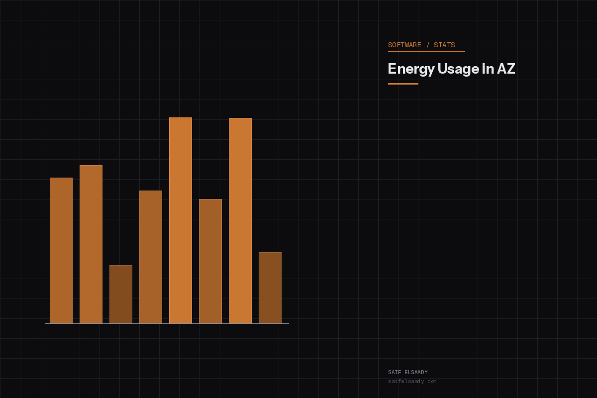Click the SOFTWARE label
Screen dimensions: 597x398
click(404, 45)
